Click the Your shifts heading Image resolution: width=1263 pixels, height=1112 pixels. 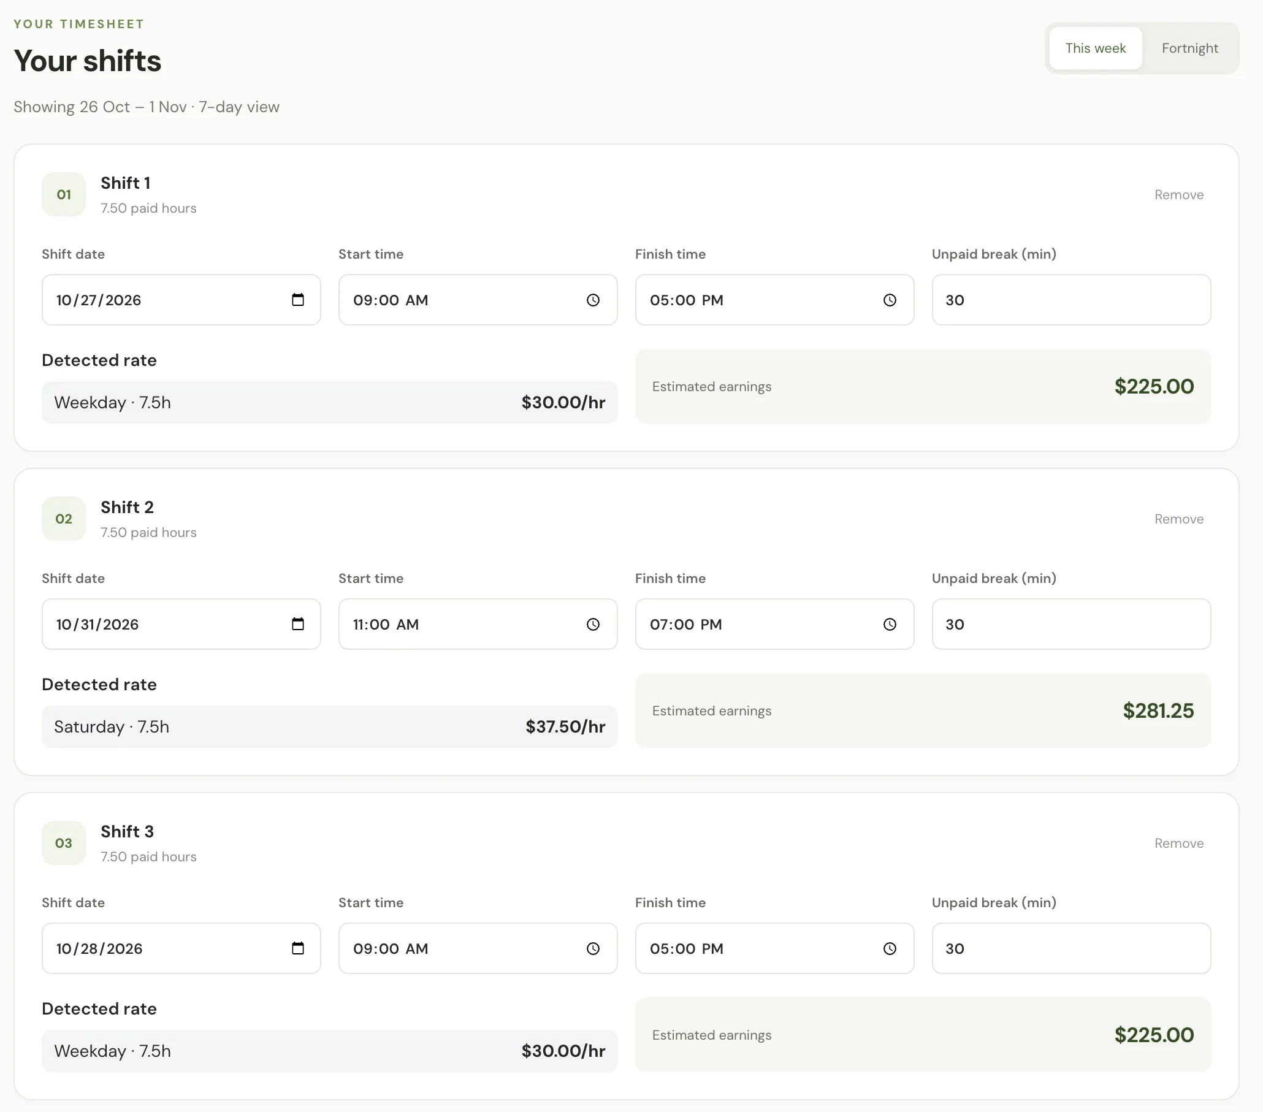(x=87, y=61)
